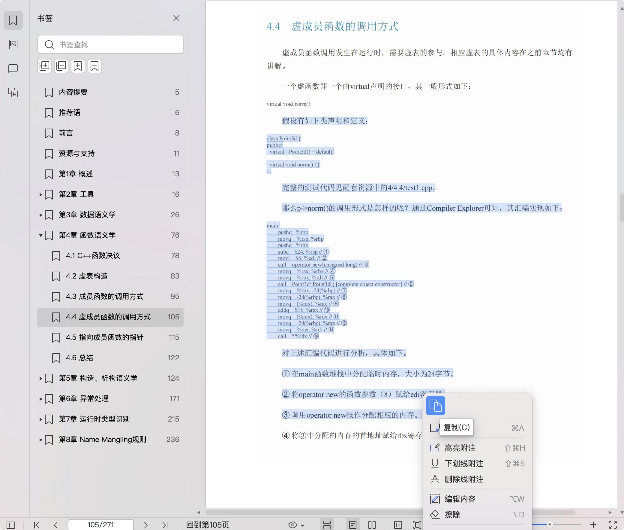The width and height of the screenshot is (624, 530).
Task: Click the zoom slider handle
Action: [550, 524]
